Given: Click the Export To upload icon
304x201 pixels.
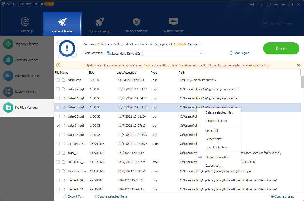Looking at the screenshot, I should (x=65, y=196).
